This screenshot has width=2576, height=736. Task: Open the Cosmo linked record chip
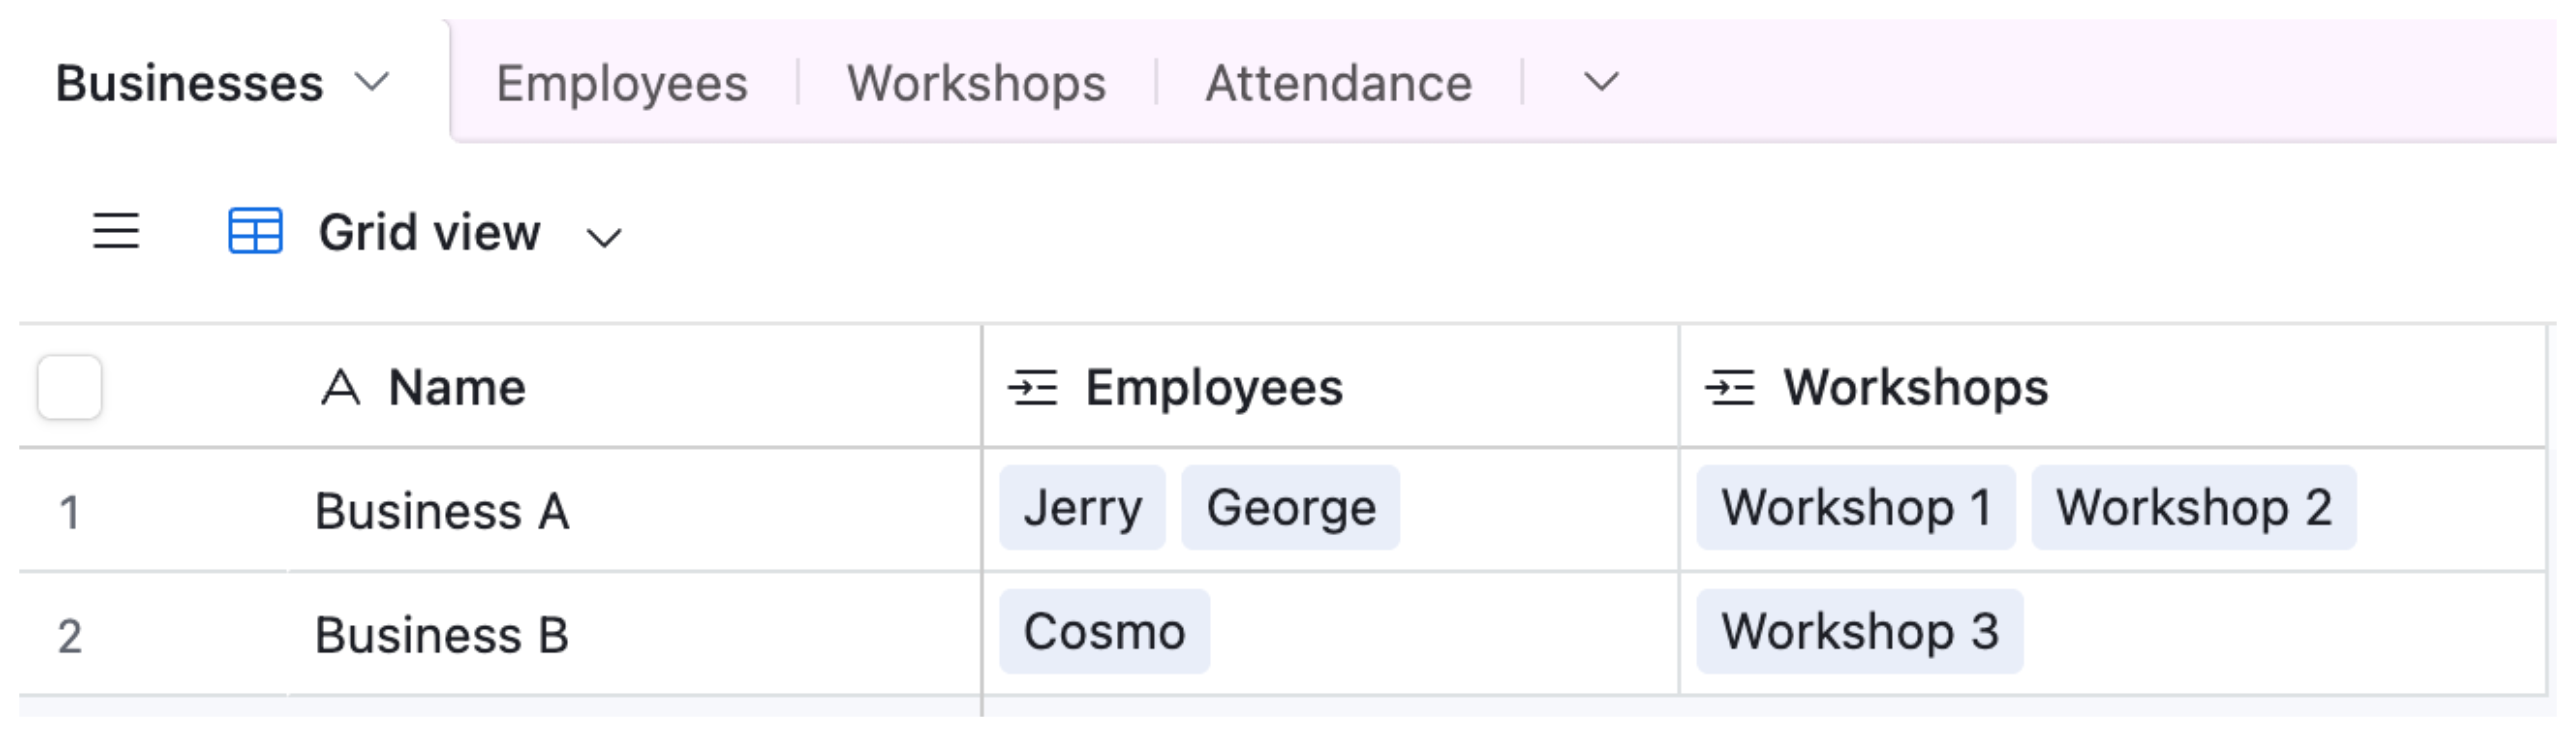(1104, 632)
